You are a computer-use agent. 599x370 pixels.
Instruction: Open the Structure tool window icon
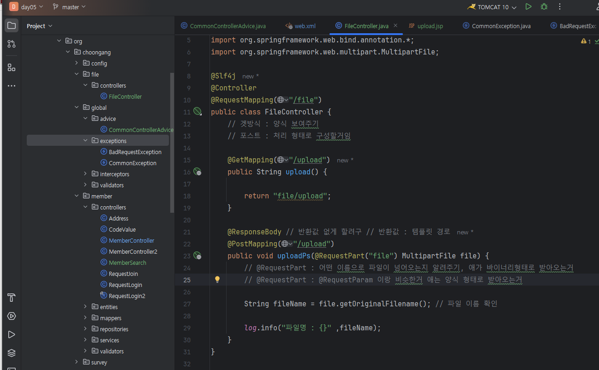pos(12,67)
